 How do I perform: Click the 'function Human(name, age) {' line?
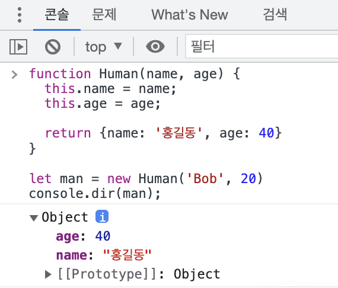[x=135, y=74]
